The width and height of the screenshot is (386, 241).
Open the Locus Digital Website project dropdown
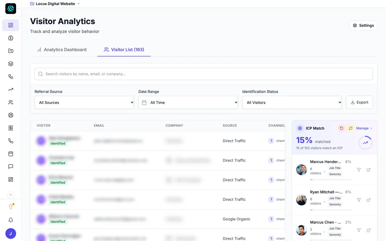[55, 4]
